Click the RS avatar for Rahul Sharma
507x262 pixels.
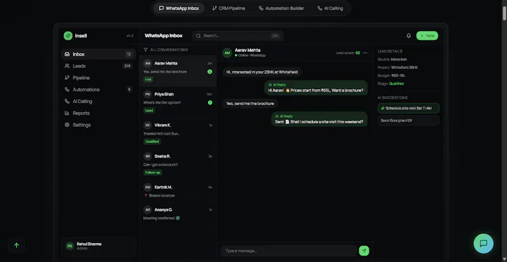click(70, 246)
